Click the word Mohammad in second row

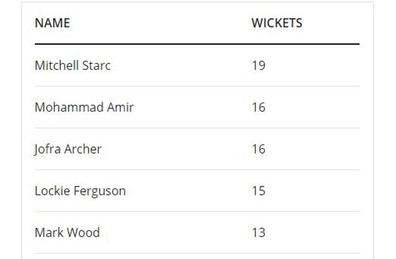69,107
